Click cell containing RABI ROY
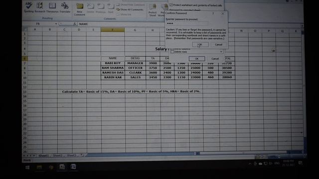Screen dimensions: 319x179 click(113, 63)
